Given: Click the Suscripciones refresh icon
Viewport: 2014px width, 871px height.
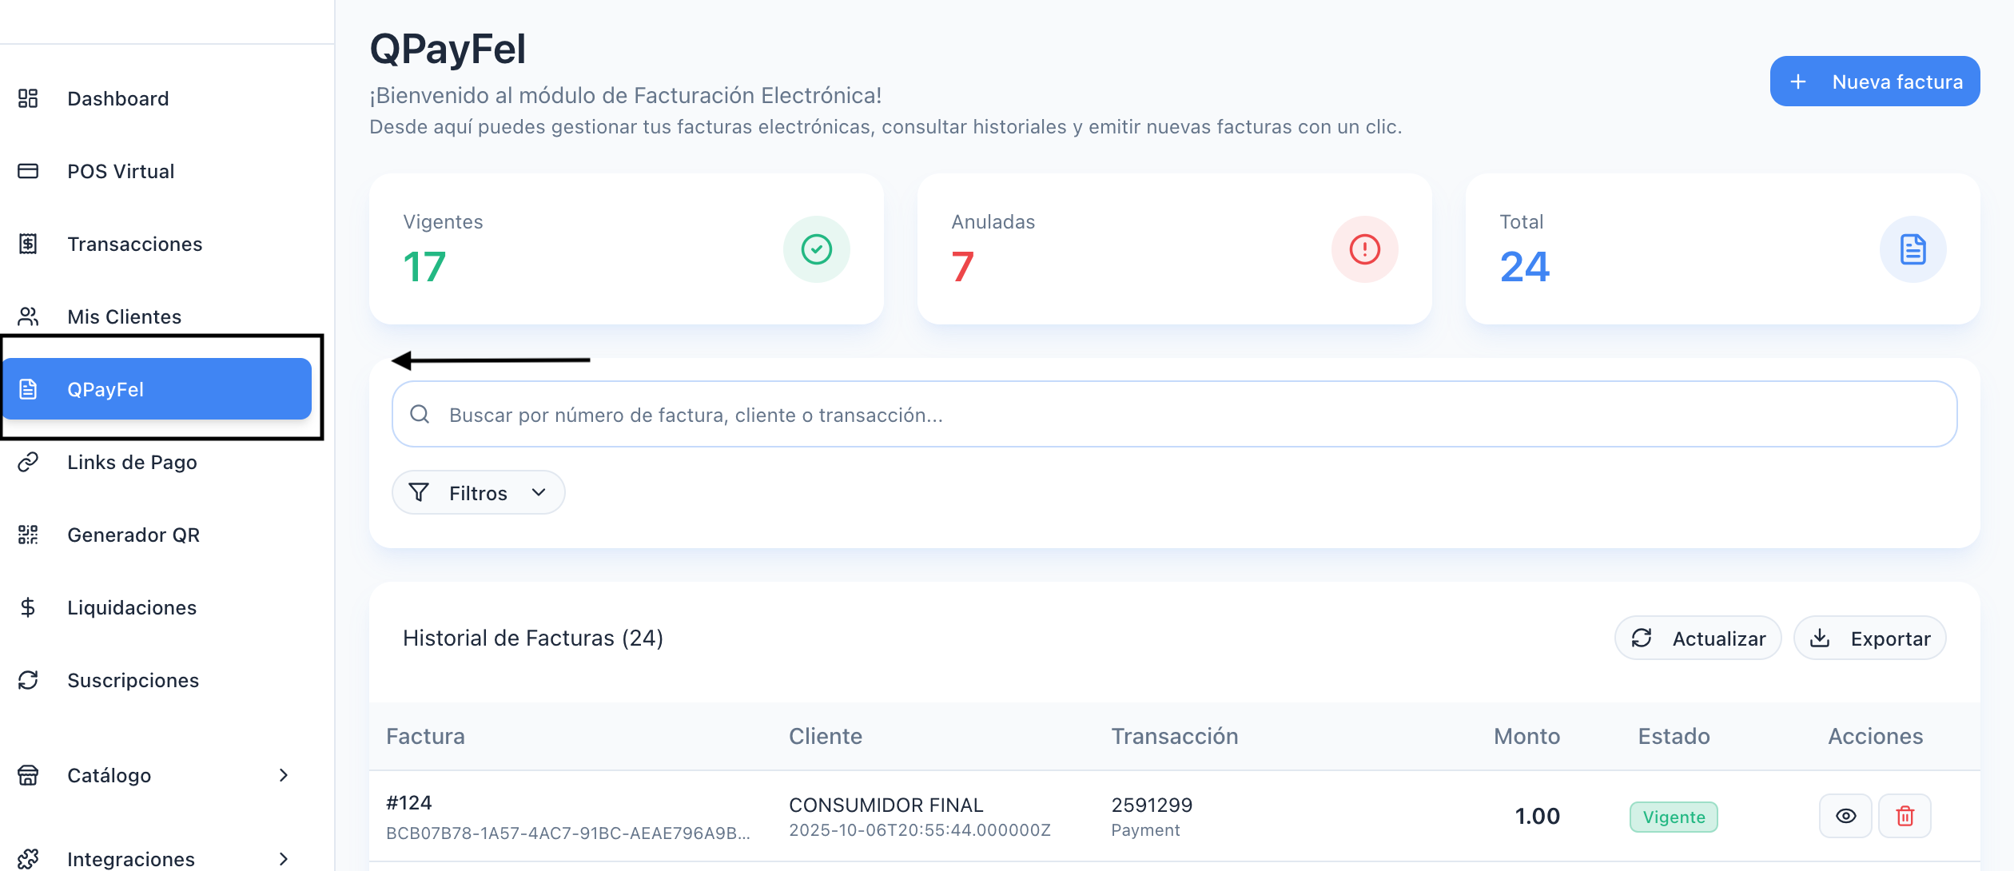Looking at the screenshot, I should click(x=28, y=680).
